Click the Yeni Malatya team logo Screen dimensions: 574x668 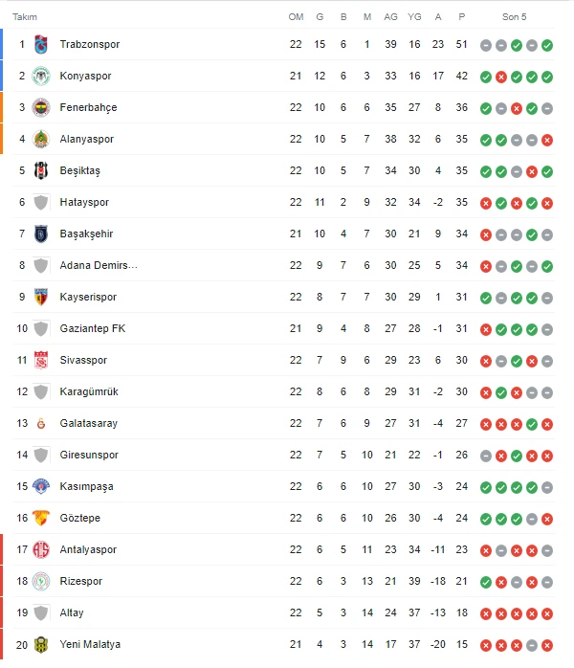[40, 645]
